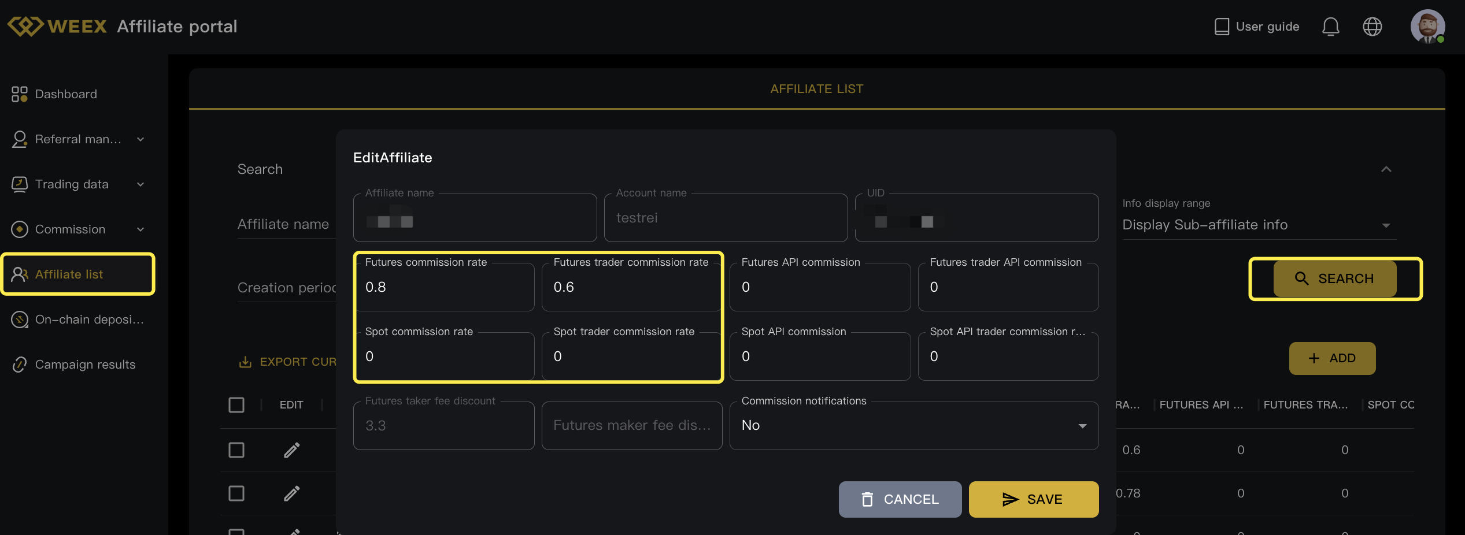The height and width of the screenshot is (535, 1465).
Task: Click the ADD button
Action: 1332,358
